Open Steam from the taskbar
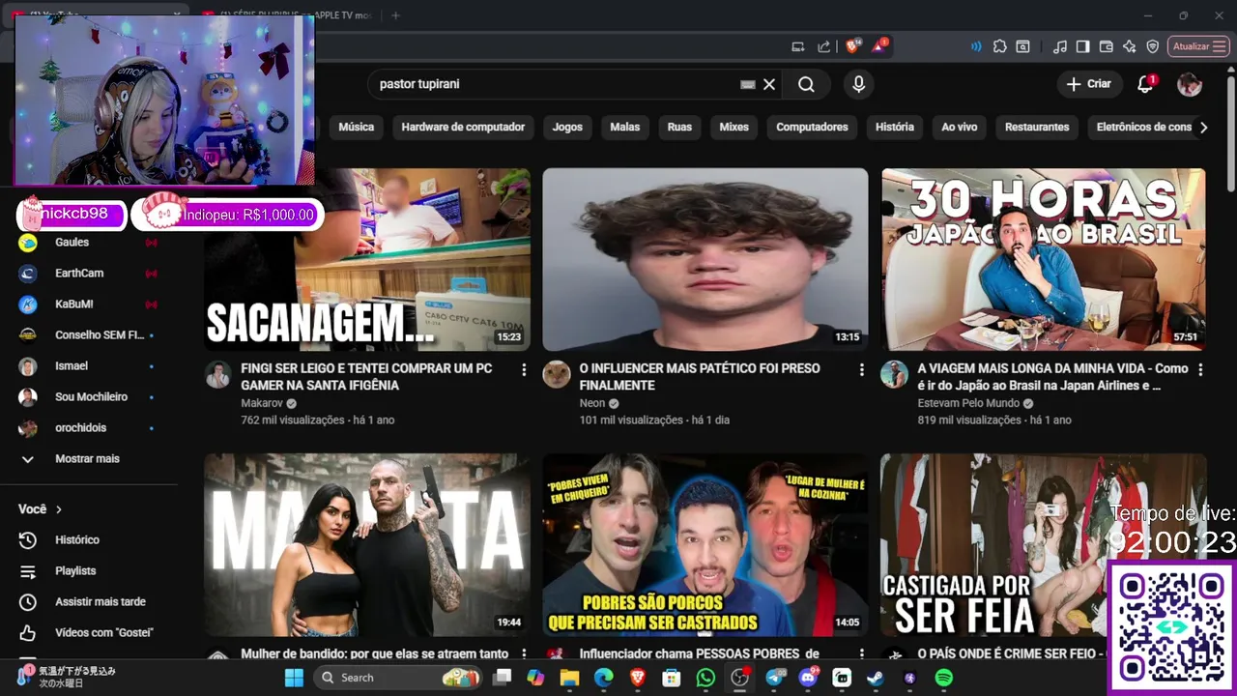Image resolution: width=1237 pixels, height=696 pixels. tap(875, 678)
